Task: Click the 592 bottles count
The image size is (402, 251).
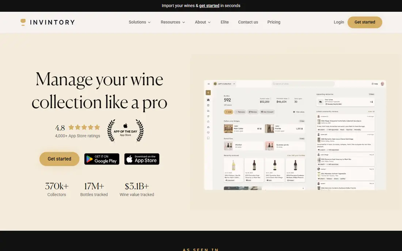Action: [227, 100]
